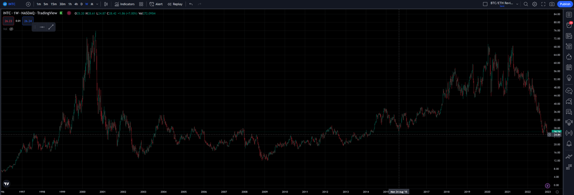Click the Vol 272.095M value in legend

(147, 13)
